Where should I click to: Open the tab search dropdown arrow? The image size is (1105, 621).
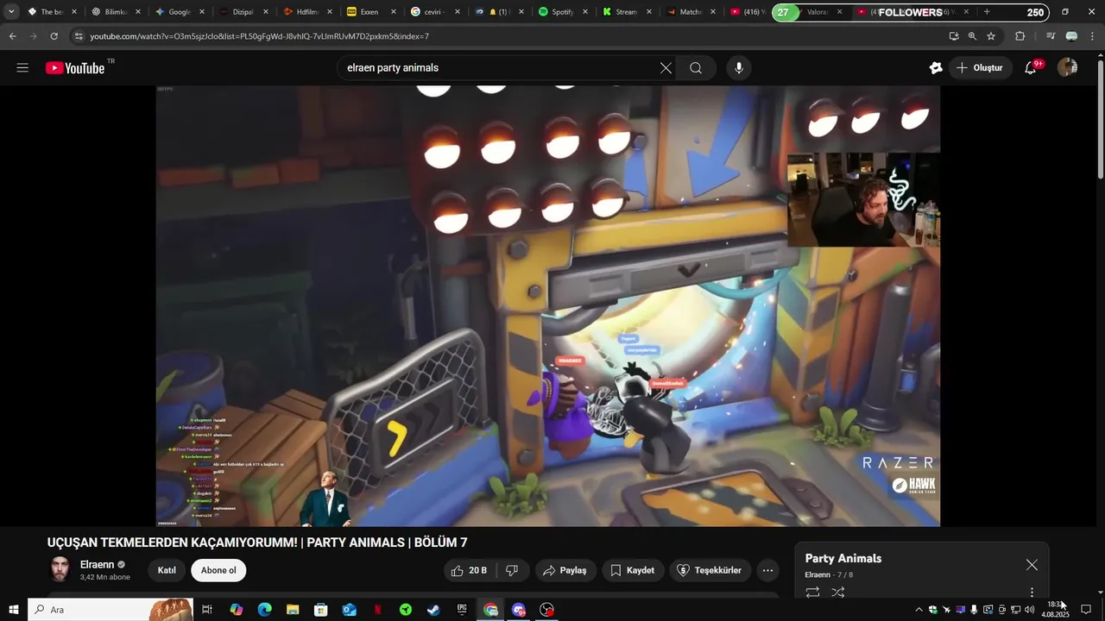click(x=11, y=12)
